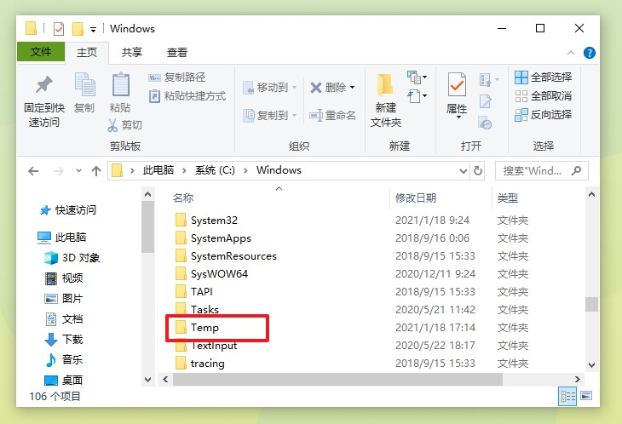Open Properties (属性) checkmark icon

point(457,84)
